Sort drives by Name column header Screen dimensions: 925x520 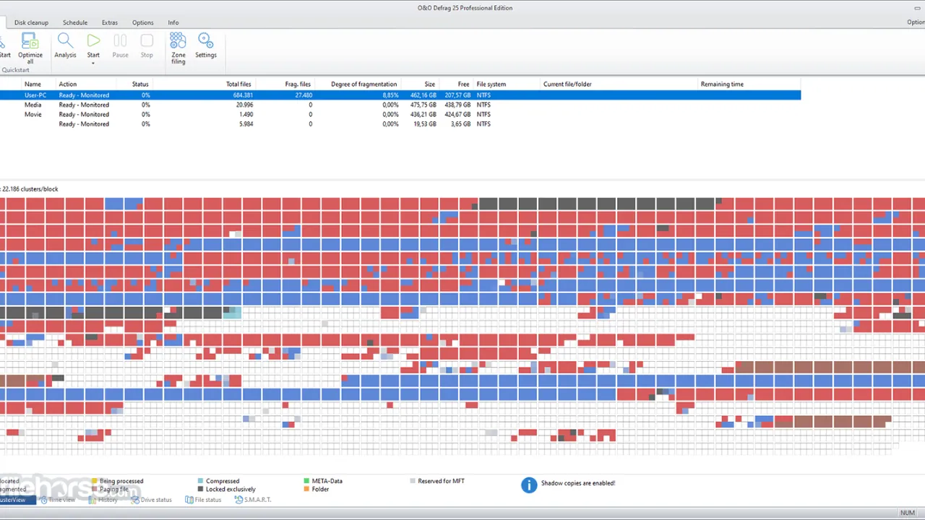(x=33, y=84)
